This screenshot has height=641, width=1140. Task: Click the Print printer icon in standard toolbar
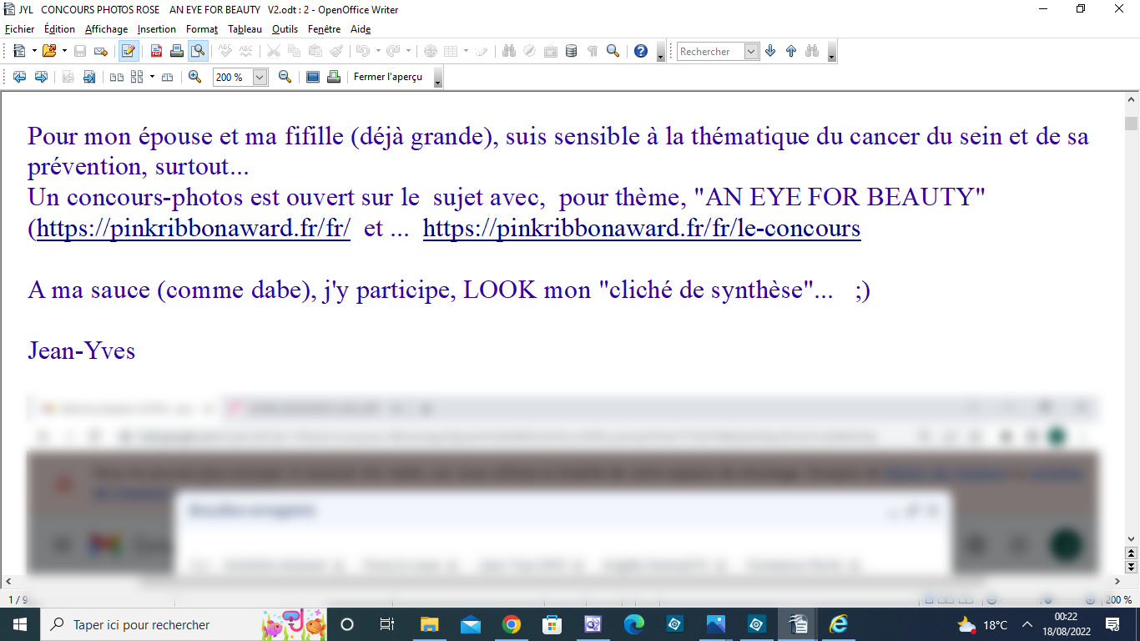coord(177,51)
